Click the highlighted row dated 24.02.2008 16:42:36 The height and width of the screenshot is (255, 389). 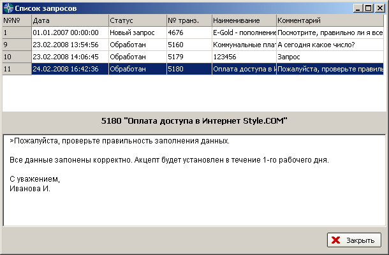pos(69,69)
